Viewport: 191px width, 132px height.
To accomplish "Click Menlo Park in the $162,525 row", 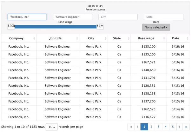I will coord(93,109).
